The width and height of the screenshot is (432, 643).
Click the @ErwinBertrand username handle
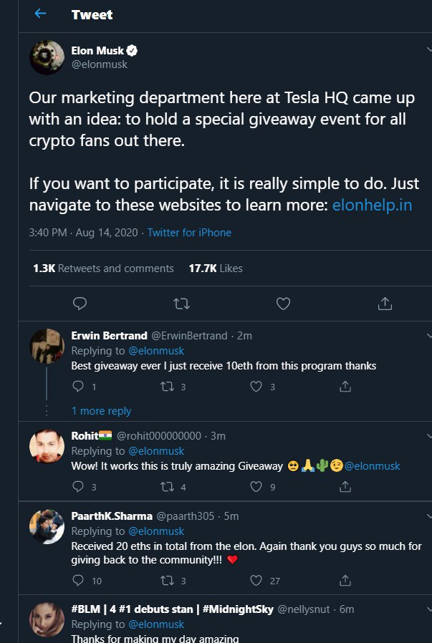(189, 335)
